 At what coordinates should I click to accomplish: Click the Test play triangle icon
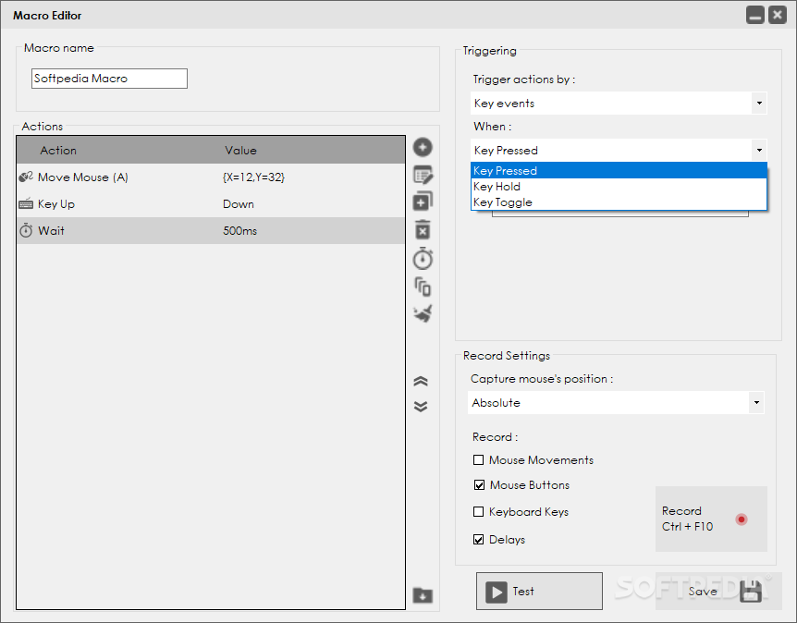(497, 592)
